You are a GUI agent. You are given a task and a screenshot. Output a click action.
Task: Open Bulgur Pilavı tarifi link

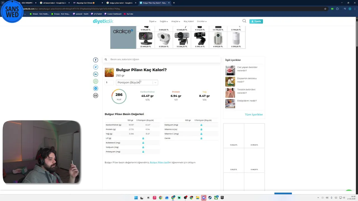[159, 162]
